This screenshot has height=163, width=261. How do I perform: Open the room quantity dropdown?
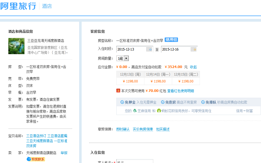[126, 58]
